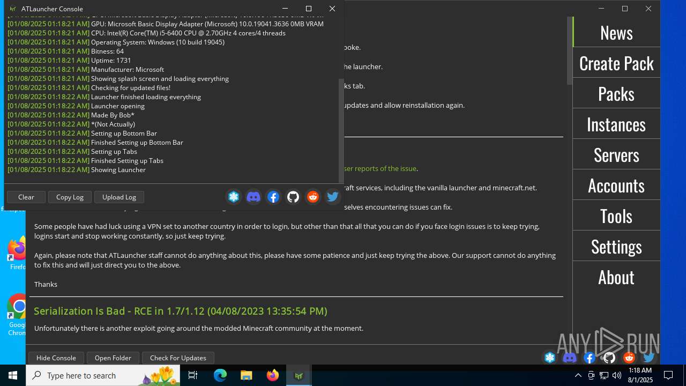Open Facebook icon in console window
Screen dimensions: 686x386
point(273,197)
